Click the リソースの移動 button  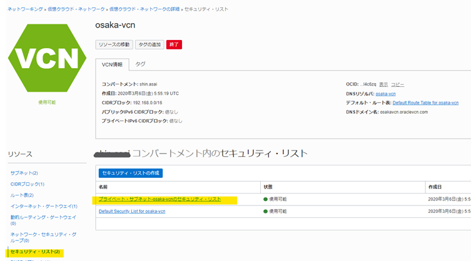114,45
